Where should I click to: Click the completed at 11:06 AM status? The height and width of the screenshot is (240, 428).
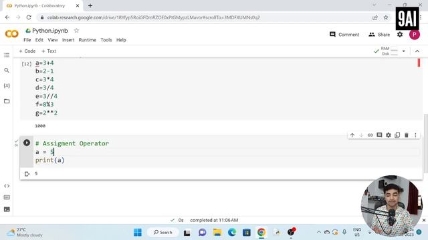click(214, 220)
